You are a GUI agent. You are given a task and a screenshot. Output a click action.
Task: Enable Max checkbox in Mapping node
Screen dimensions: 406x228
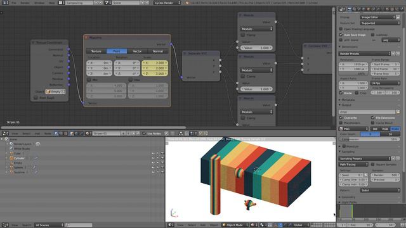[x=131, y=80]
